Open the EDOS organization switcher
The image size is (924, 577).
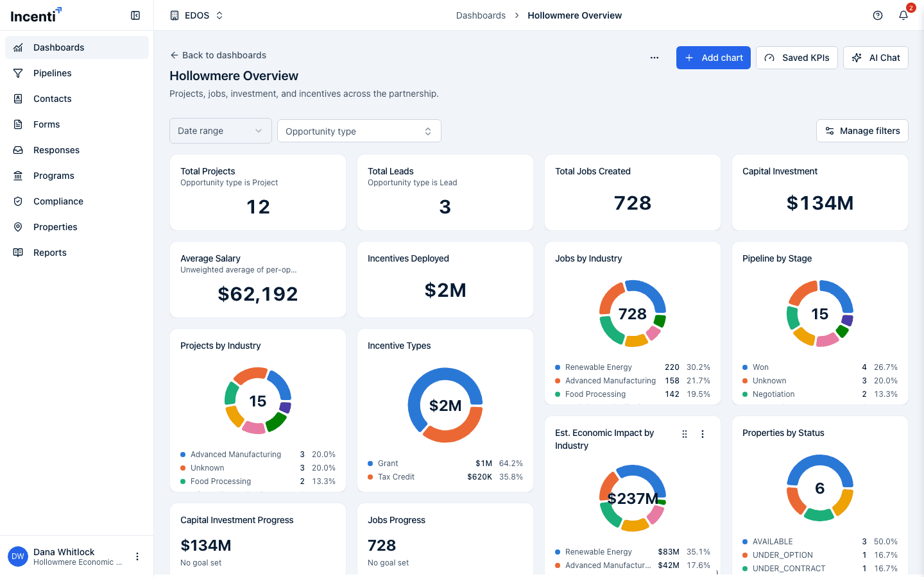click(197, 15)
